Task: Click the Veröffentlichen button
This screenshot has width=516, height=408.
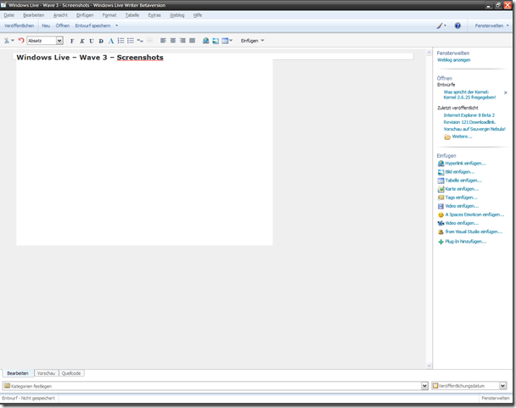Action: pos(19,25)
